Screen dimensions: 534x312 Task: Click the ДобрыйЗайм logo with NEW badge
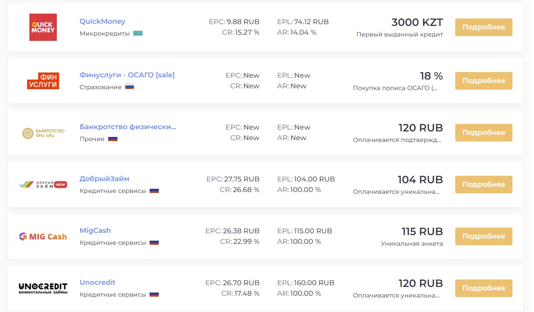(x=43, y=185)
